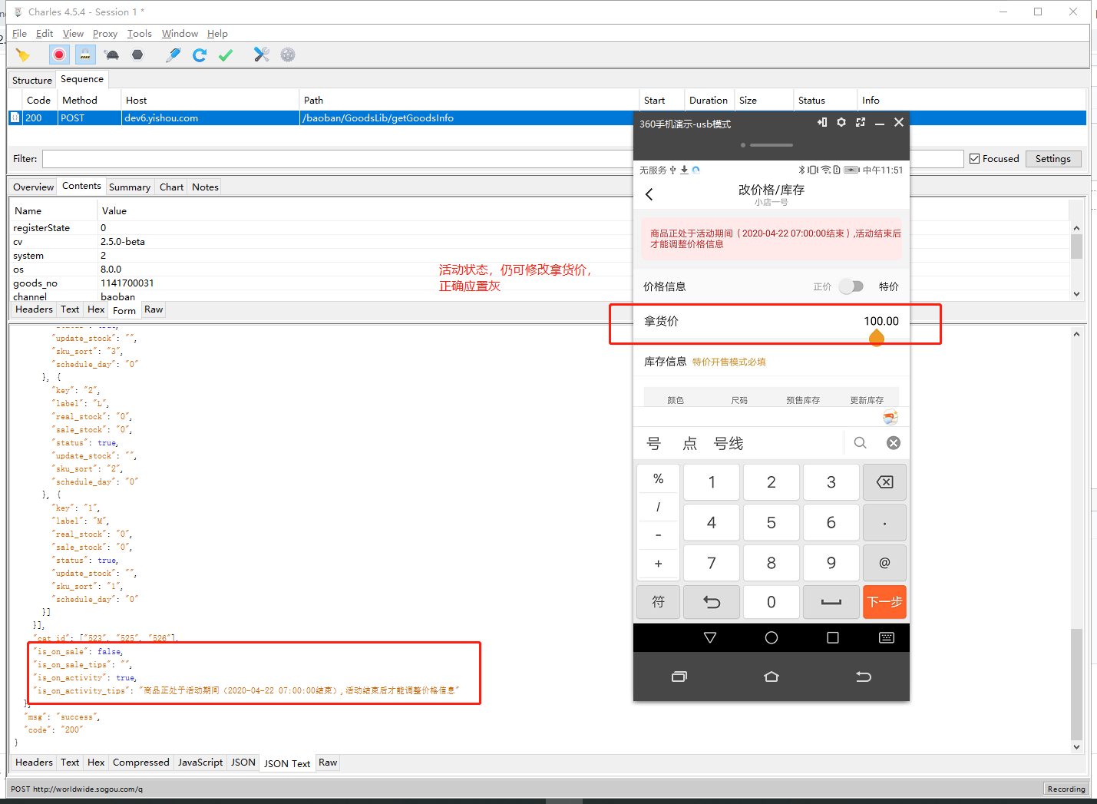Click the mirror window home button
The height and width of the screenshot is (804, 1097).
[x=772, y=677]
